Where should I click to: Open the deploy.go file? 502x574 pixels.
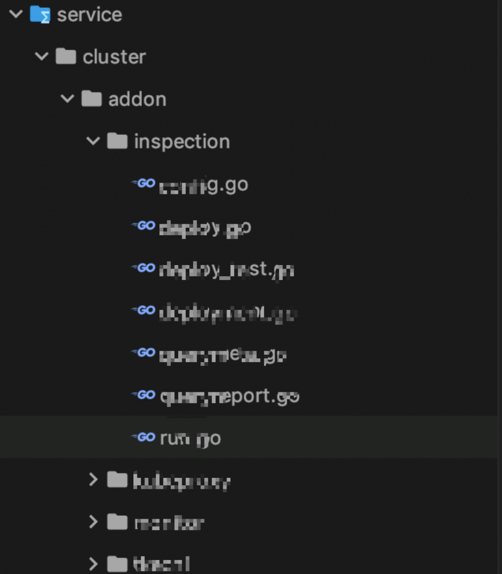[x=205, y=229]
